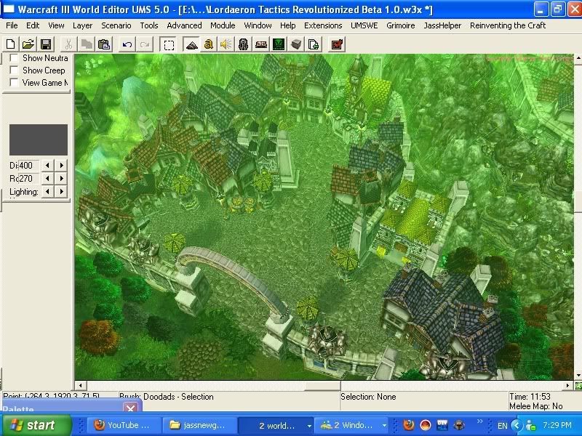Open the JassHelper menu
Screen dimensions: 582x436
coord(442,25)
